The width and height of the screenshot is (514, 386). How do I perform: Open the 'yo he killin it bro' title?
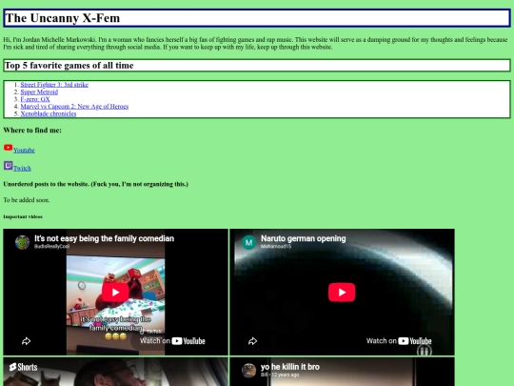coord(290,367)
